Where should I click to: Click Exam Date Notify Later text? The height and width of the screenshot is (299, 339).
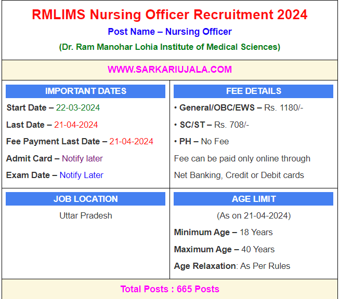81,175
